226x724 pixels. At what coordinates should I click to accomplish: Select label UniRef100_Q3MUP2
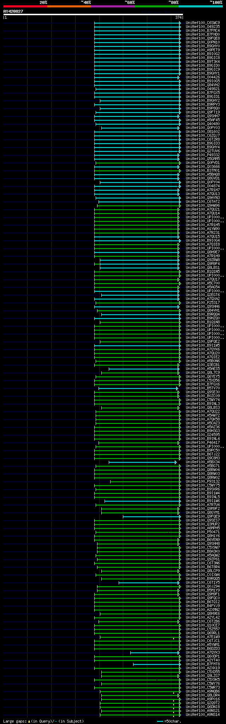[203, 524]
